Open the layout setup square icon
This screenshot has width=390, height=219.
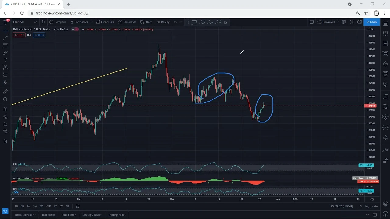[311, 22]
